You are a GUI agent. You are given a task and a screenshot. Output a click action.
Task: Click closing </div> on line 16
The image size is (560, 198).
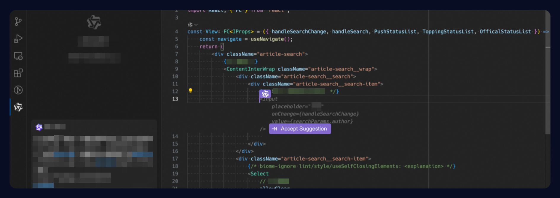[245, 151]
